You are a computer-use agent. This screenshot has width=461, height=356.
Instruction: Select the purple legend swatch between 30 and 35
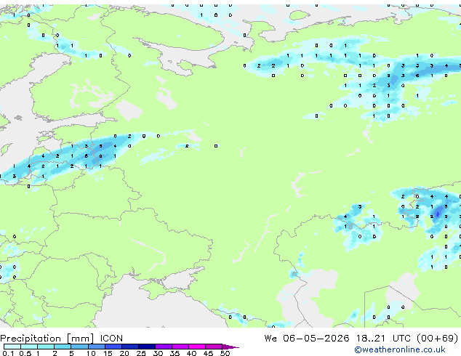163,347
